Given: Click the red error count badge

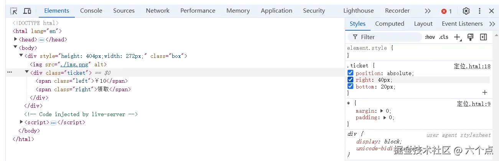Looking at the screenshot, I should coord(446,11).
